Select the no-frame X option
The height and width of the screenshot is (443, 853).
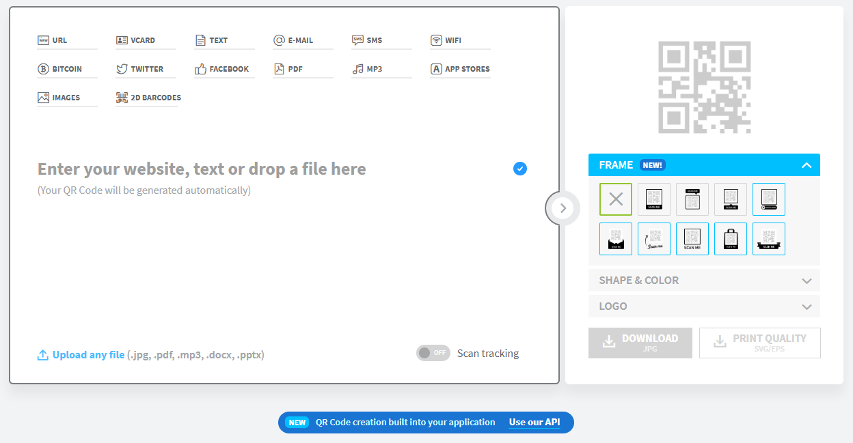pos(616,199)
